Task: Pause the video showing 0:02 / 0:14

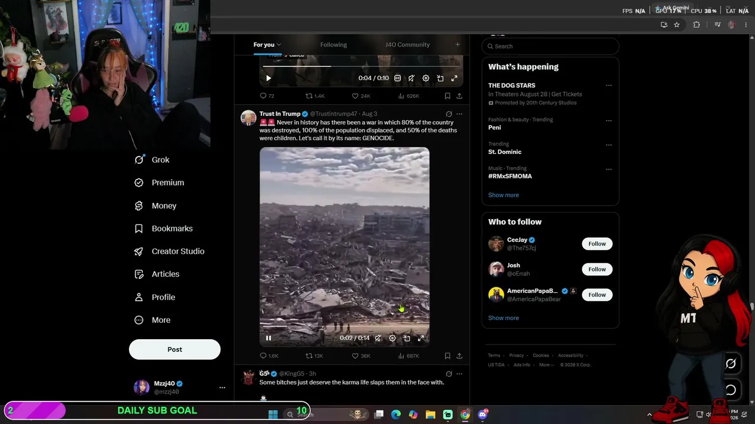Action: (x=268, y=338)
